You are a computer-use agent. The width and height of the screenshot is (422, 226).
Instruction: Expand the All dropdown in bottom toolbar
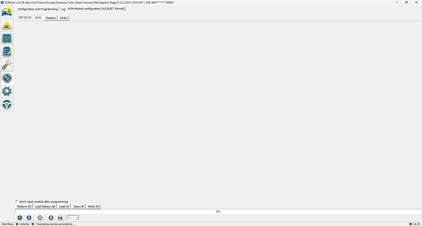[73, 217]
